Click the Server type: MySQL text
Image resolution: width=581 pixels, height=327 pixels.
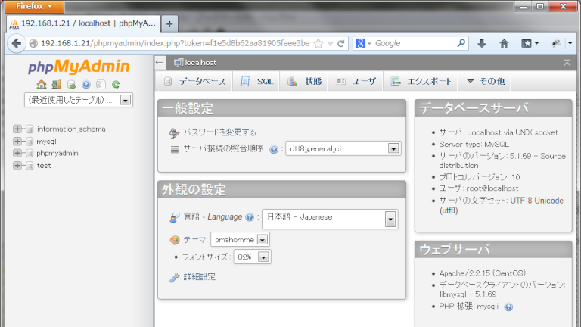[x=474, y=145]
